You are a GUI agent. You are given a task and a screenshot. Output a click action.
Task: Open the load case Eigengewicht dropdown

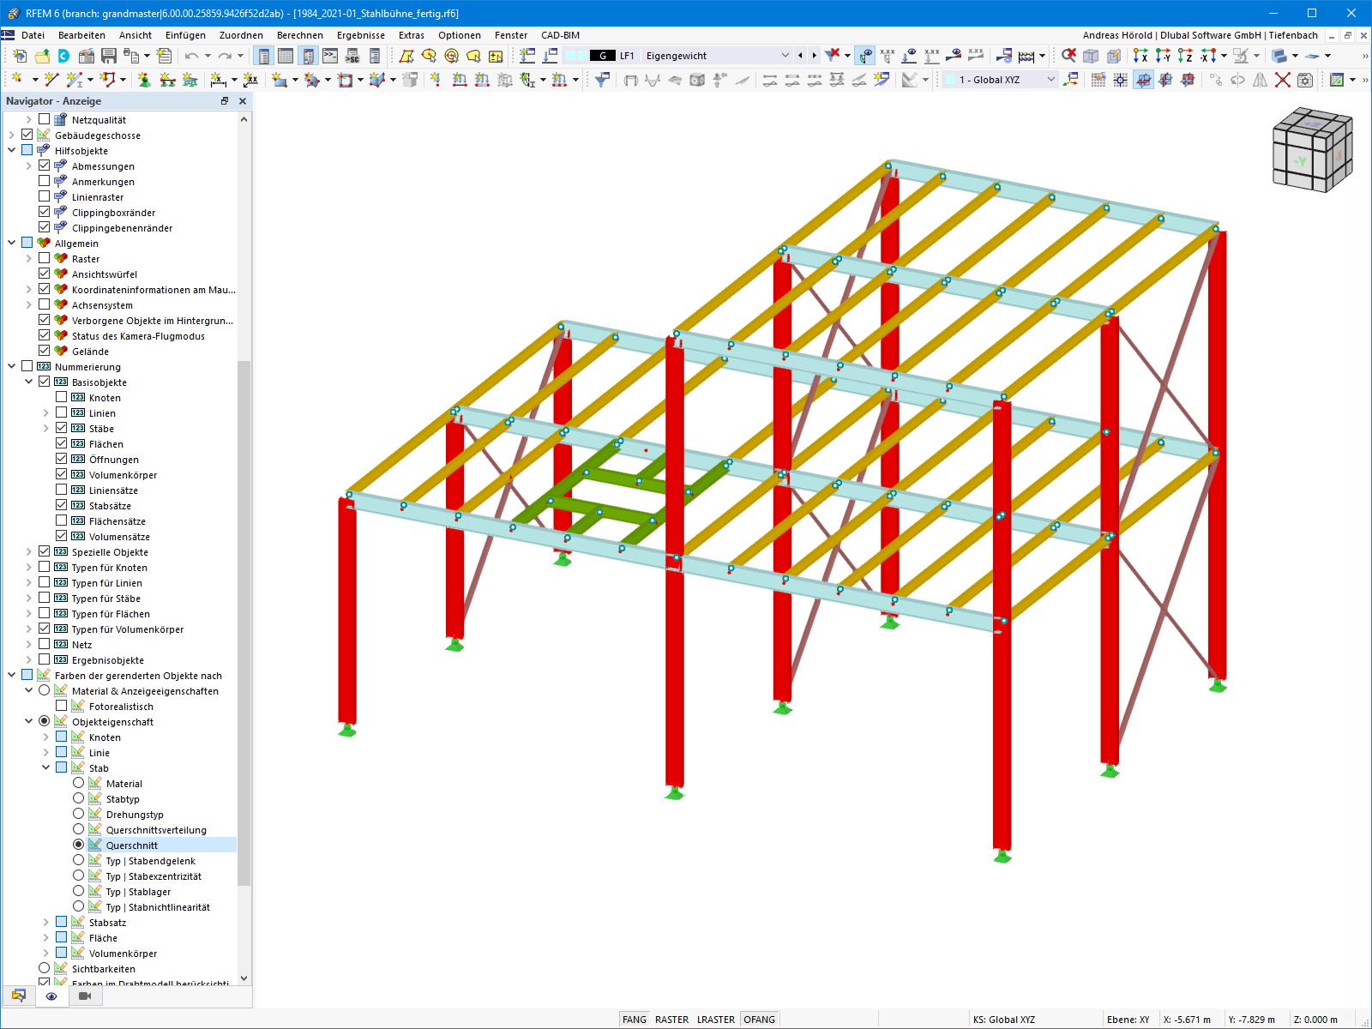[x=785, y=56]
